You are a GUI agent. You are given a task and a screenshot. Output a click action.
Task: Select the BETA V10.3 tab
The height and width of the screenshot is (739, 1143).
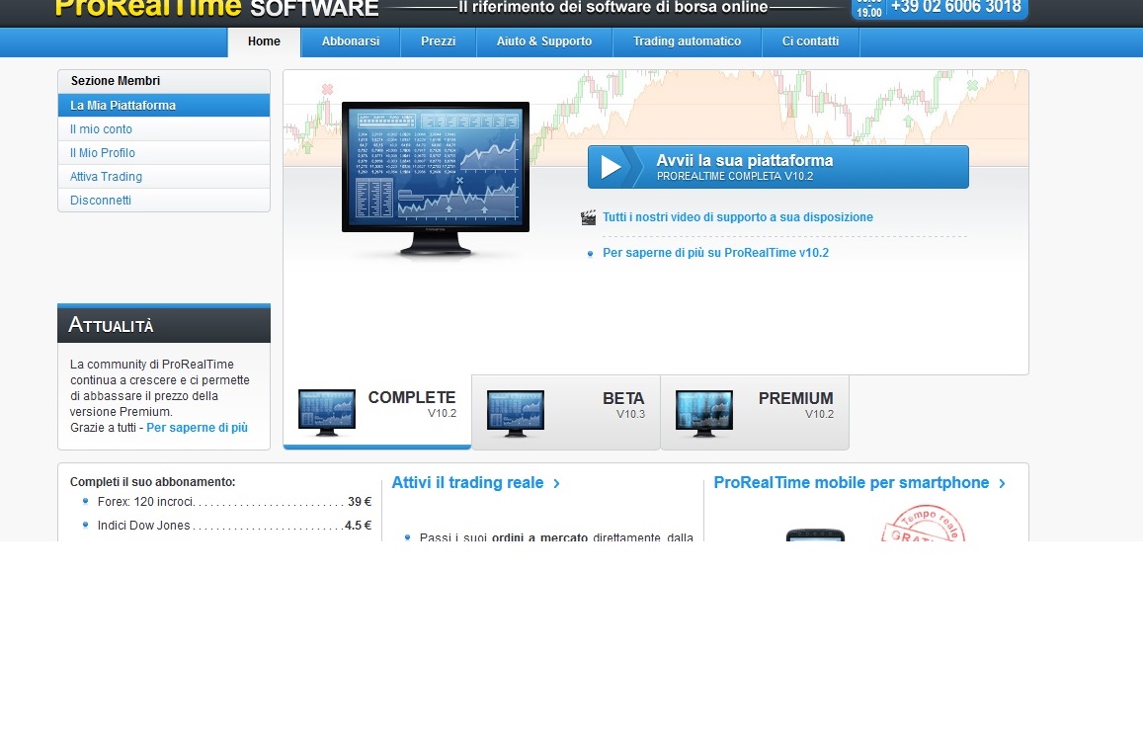[566, 413]
